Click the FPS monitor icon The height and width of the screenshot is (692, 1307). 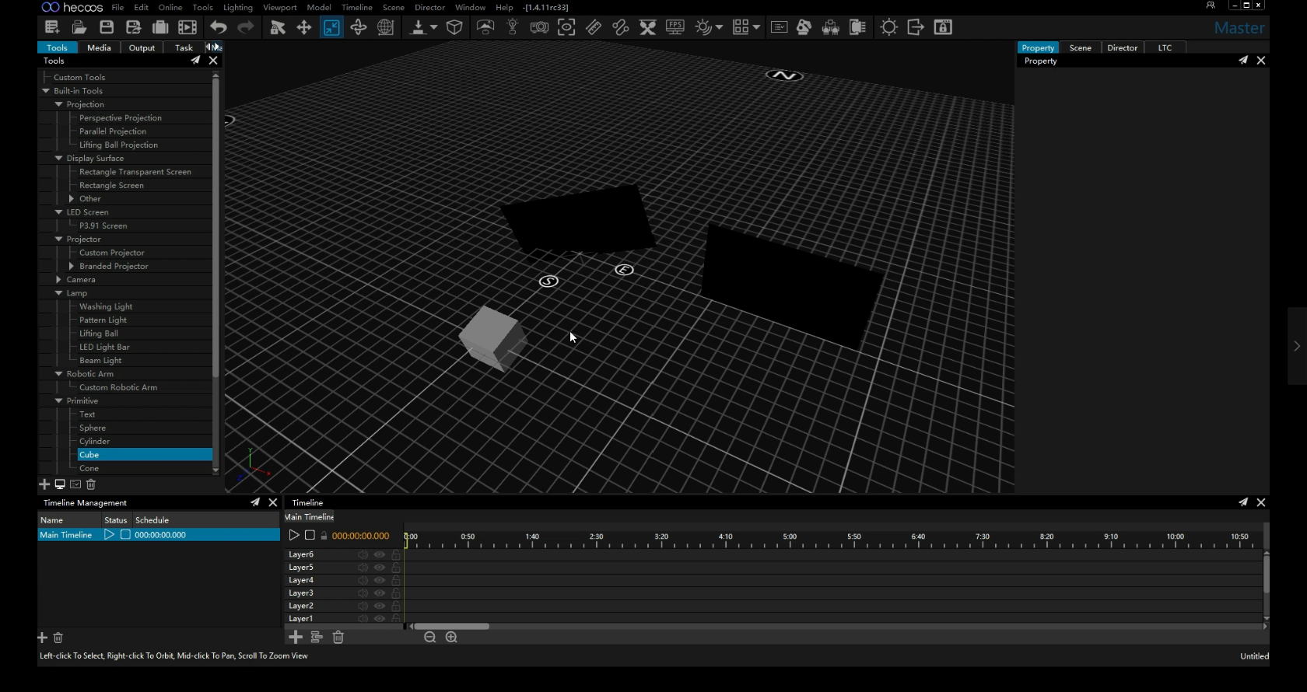[675, 27]
